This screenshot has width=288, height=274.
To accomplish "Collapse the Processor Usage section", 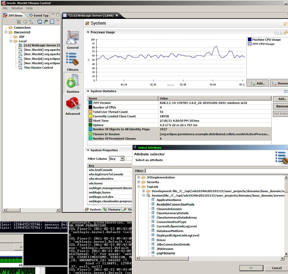I will click(88, 32).
